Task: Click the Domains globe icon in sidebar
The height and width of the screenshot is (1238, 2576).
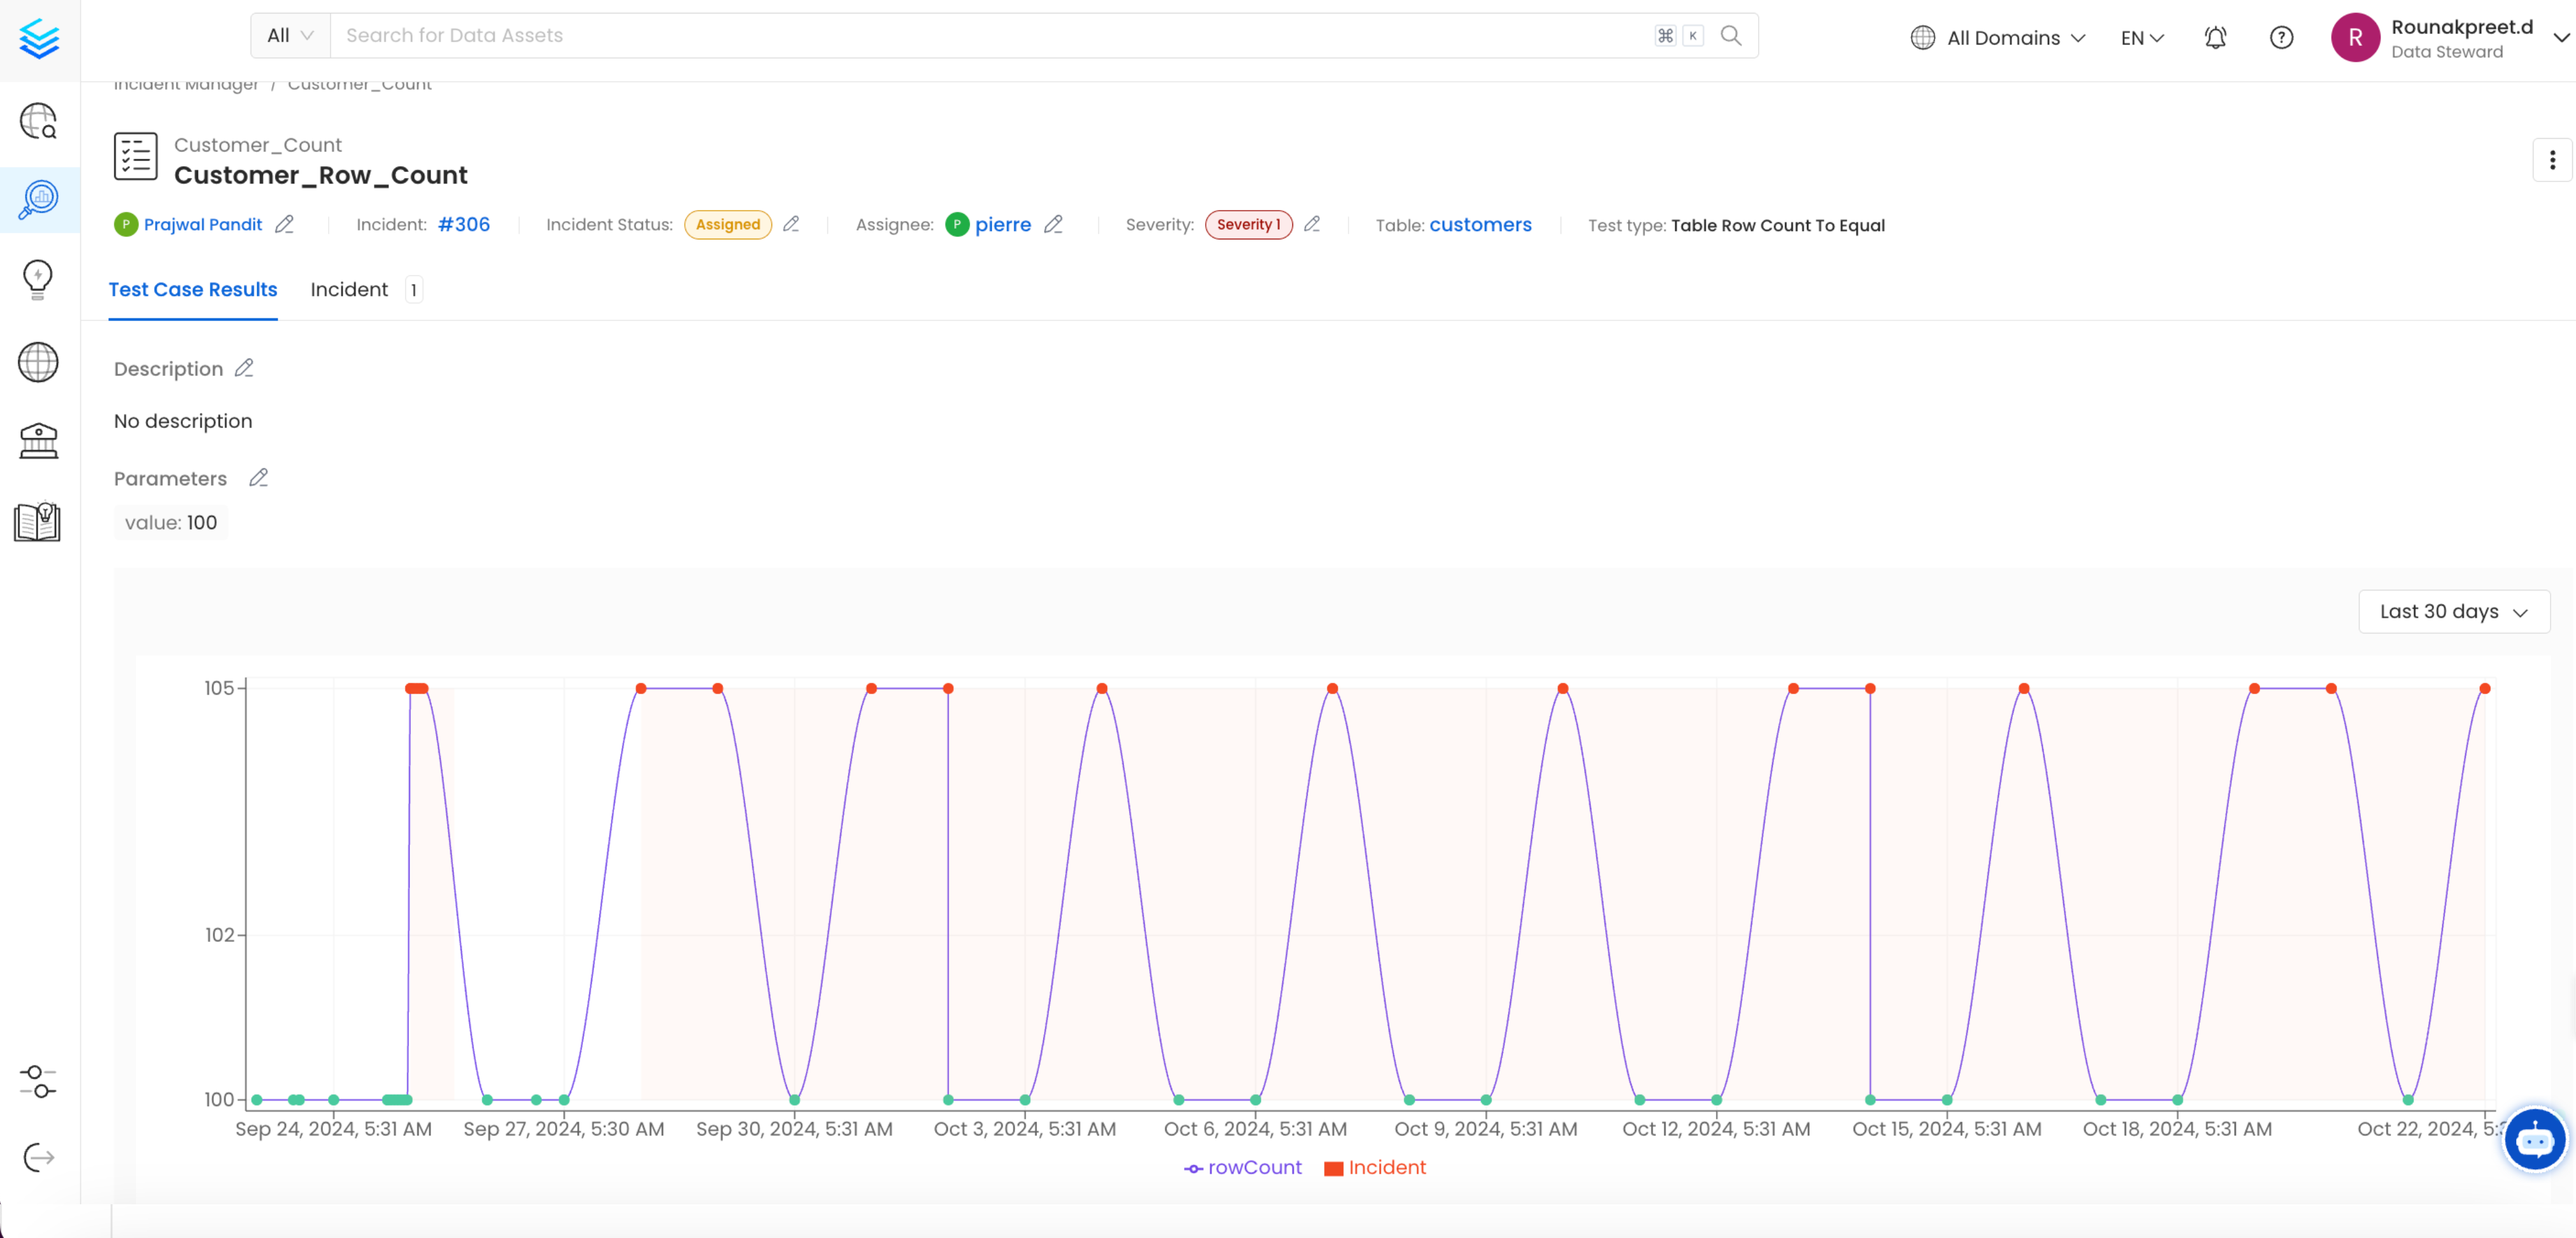Action: coord(38,362)
